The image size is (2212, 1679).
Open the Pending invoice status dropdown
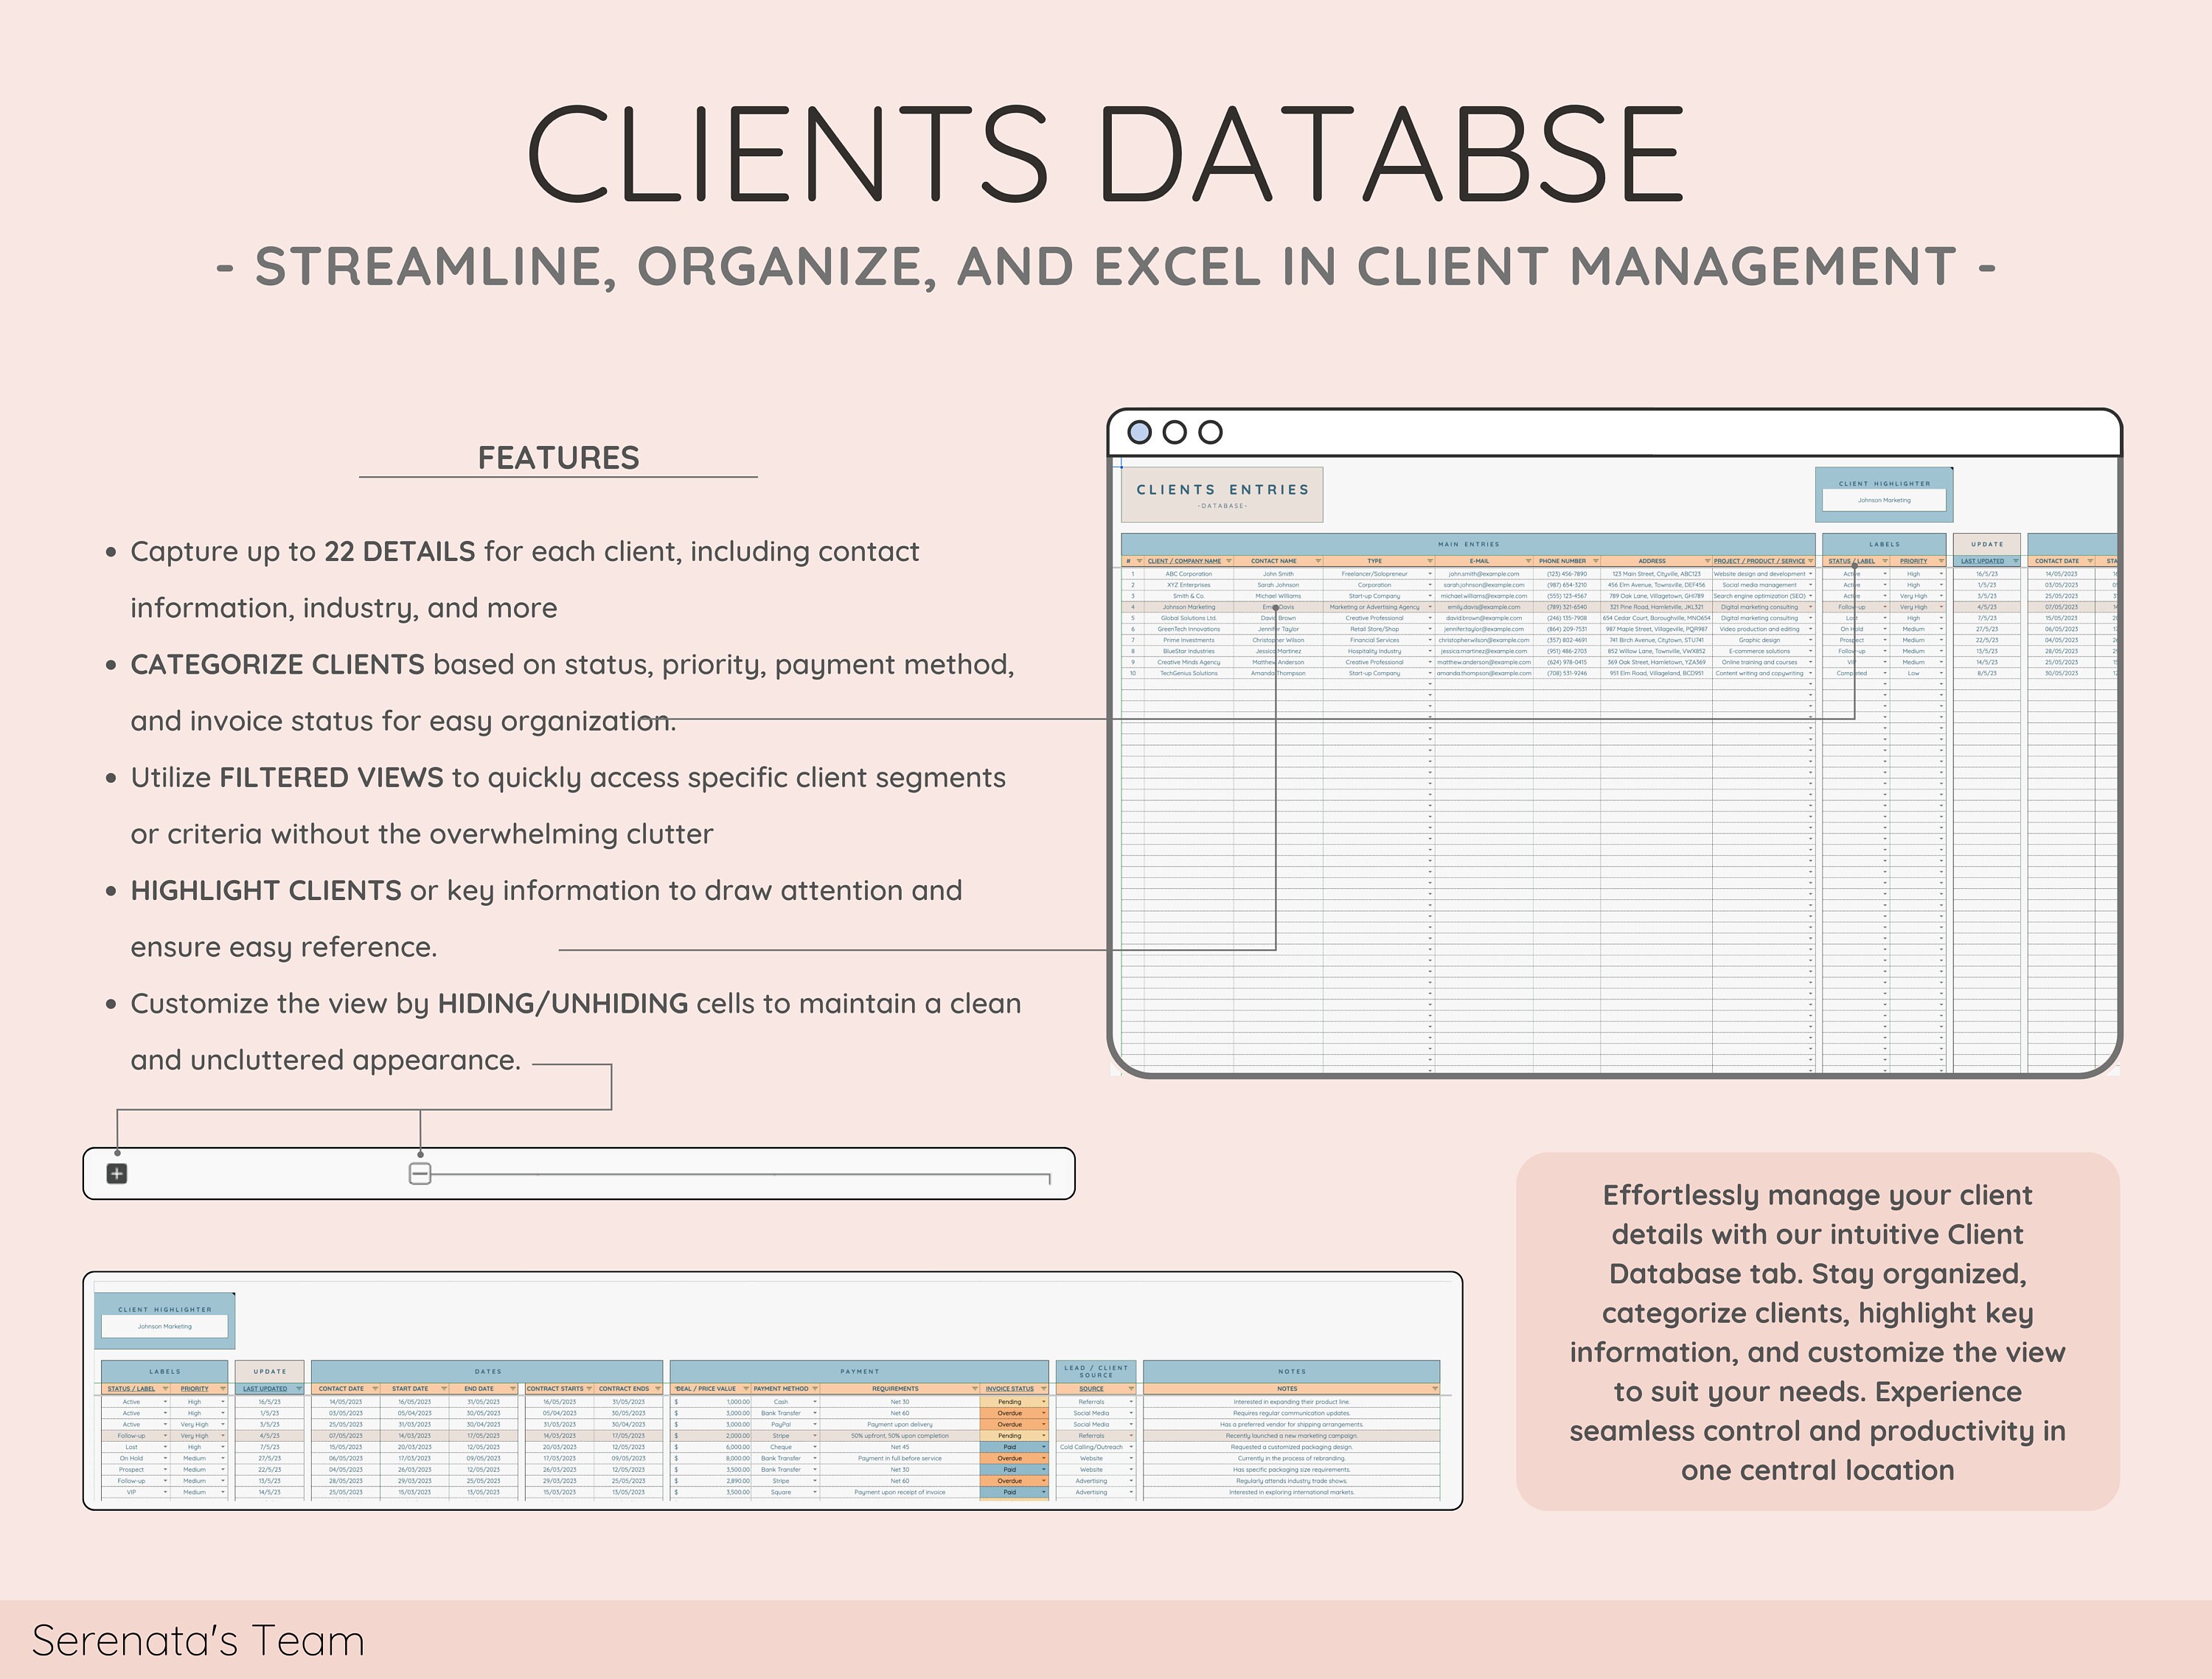click(x=1044, y=1402)
